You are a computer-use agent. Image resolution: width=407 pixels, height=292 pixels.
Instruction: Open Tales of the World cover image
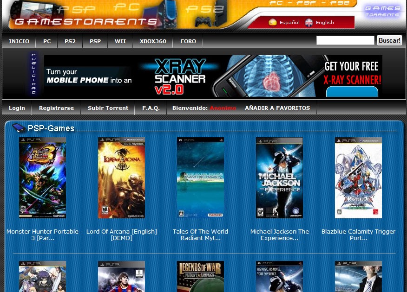click(x=200, y=178)
